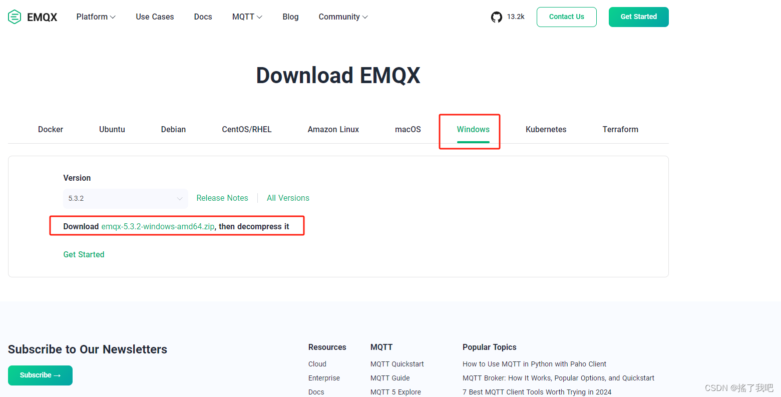
Task: Click the Resources footer heading
Action: (327, 347)
